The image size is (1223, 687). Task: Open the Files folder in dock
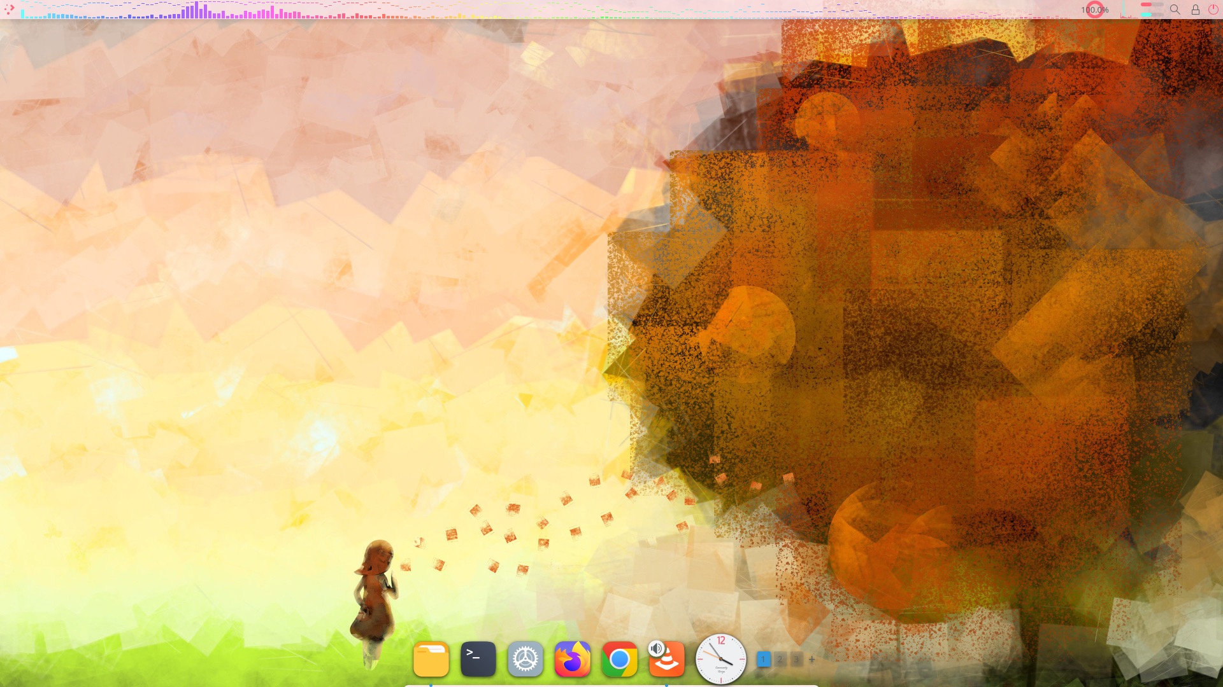point(431,659)
